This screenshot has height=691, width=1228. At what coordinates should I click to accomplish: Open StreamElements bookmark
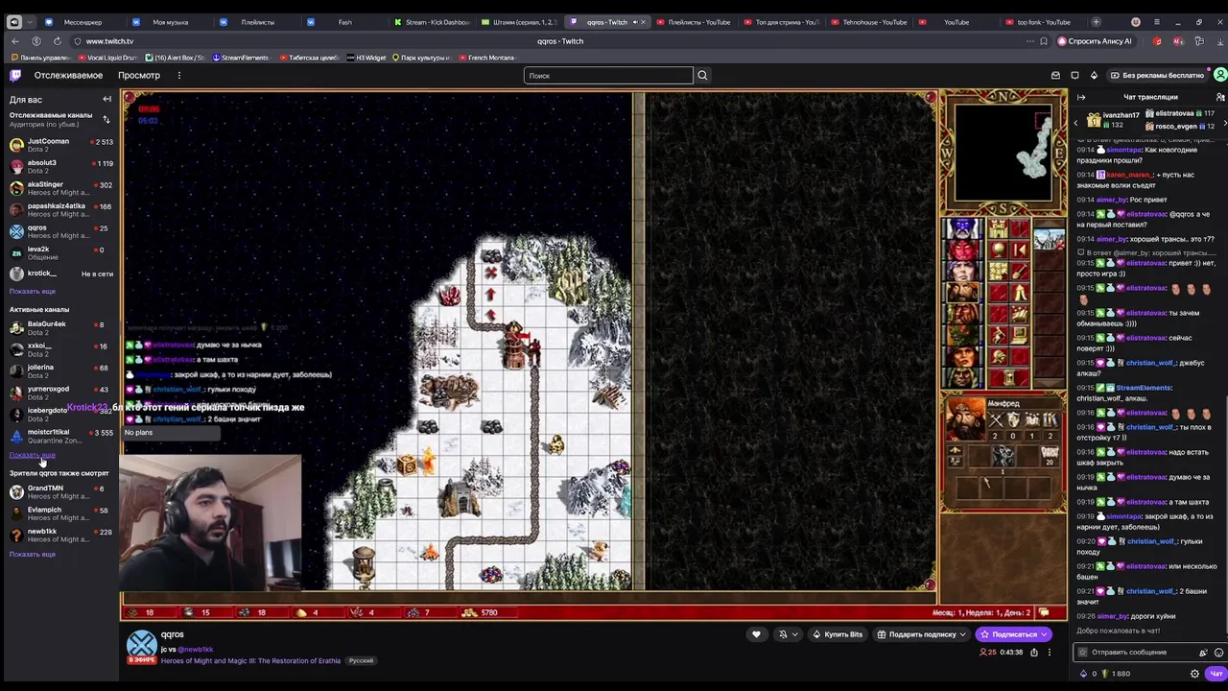coord(241,58)
